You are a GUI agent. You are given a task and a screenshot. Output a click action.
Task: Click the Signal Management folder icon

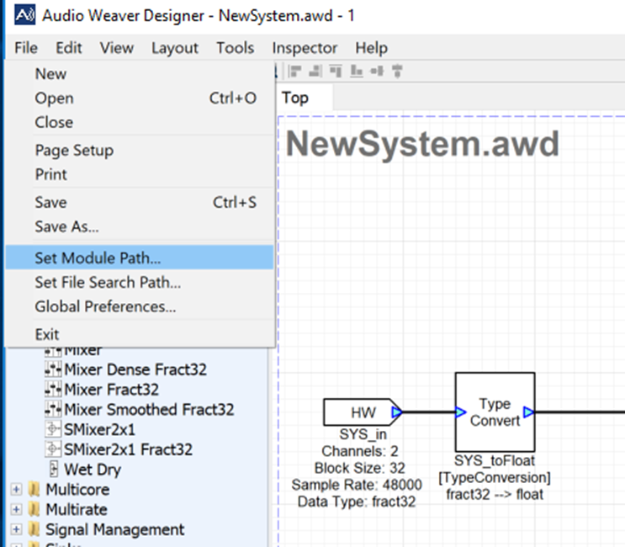click(x=35, y=530)
